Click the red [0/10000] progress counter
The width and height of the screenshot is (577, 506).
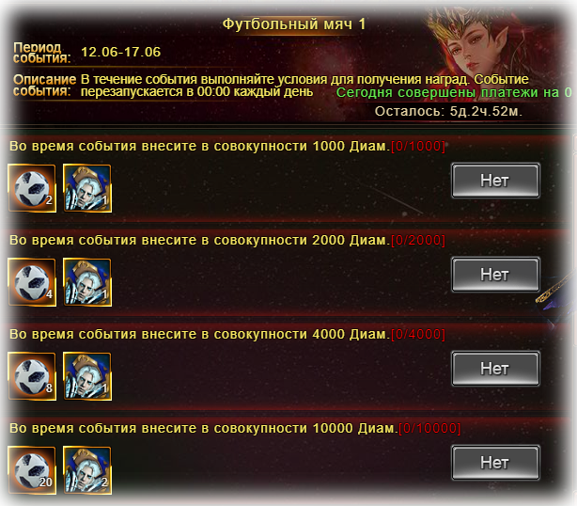point(429,428)
